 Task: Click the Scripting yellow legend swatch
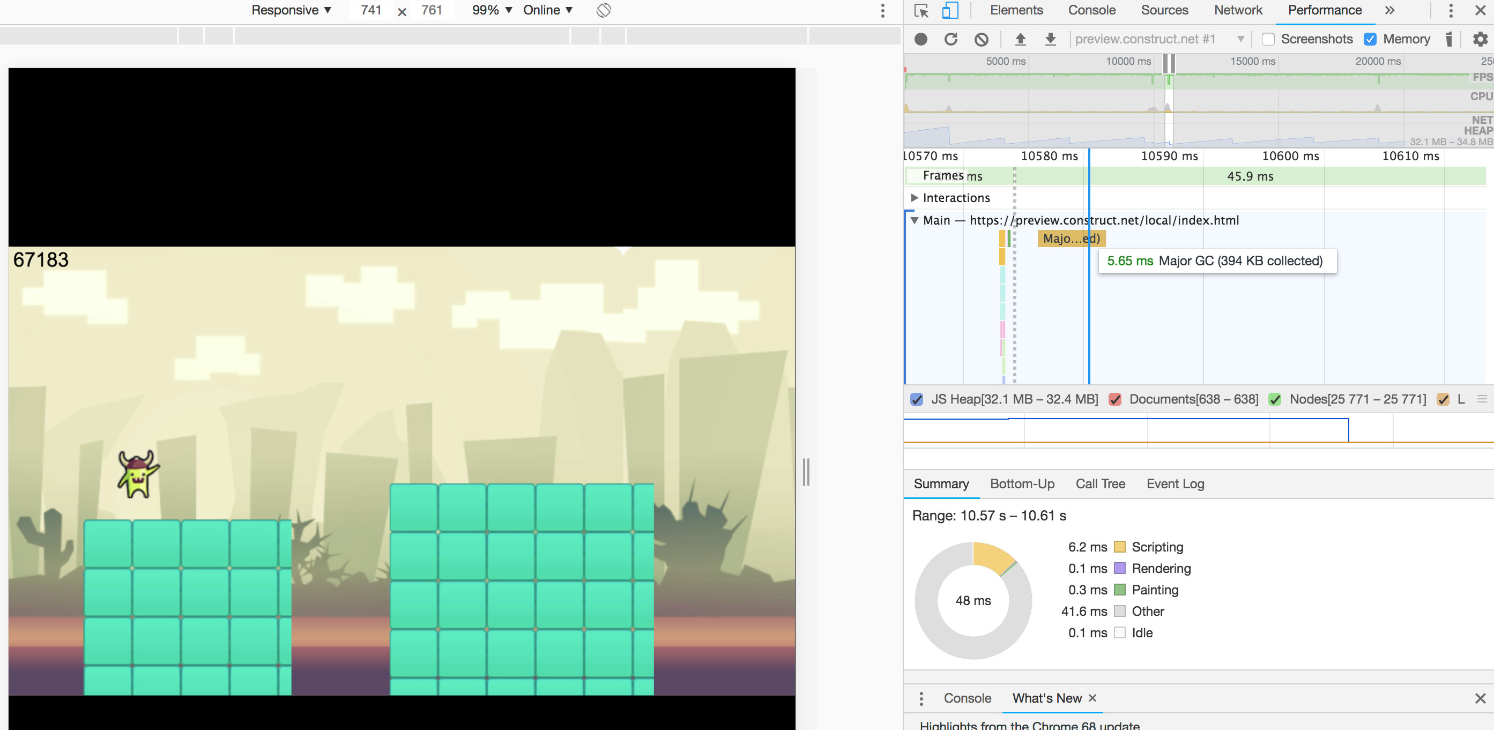[x=1119, y=547]
